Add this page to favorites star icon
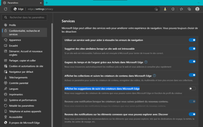Screen dimensions: 203x127 pyautogui.click(x=156, y=9)
